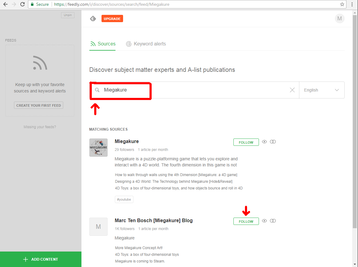
Task: Click the browser forward arrow
Action: [14, 4]
